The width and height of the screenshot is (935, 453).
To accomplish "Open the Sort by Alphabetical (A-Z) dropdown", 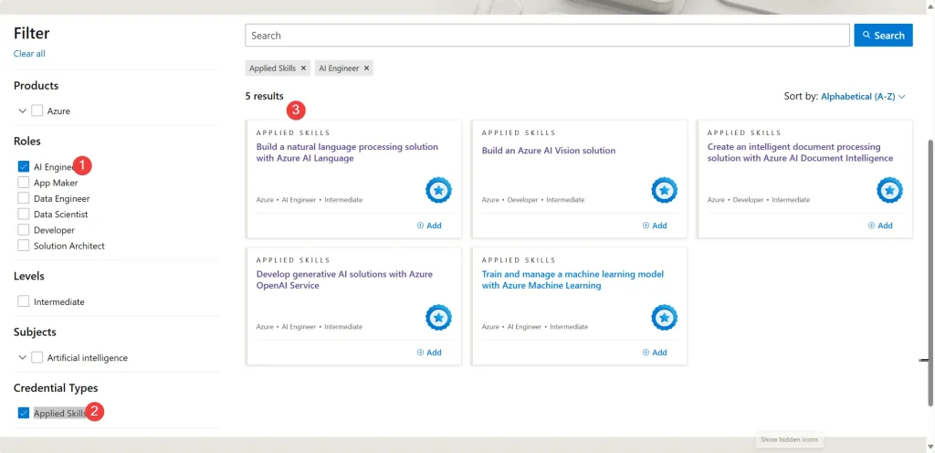I will point(863,96).
